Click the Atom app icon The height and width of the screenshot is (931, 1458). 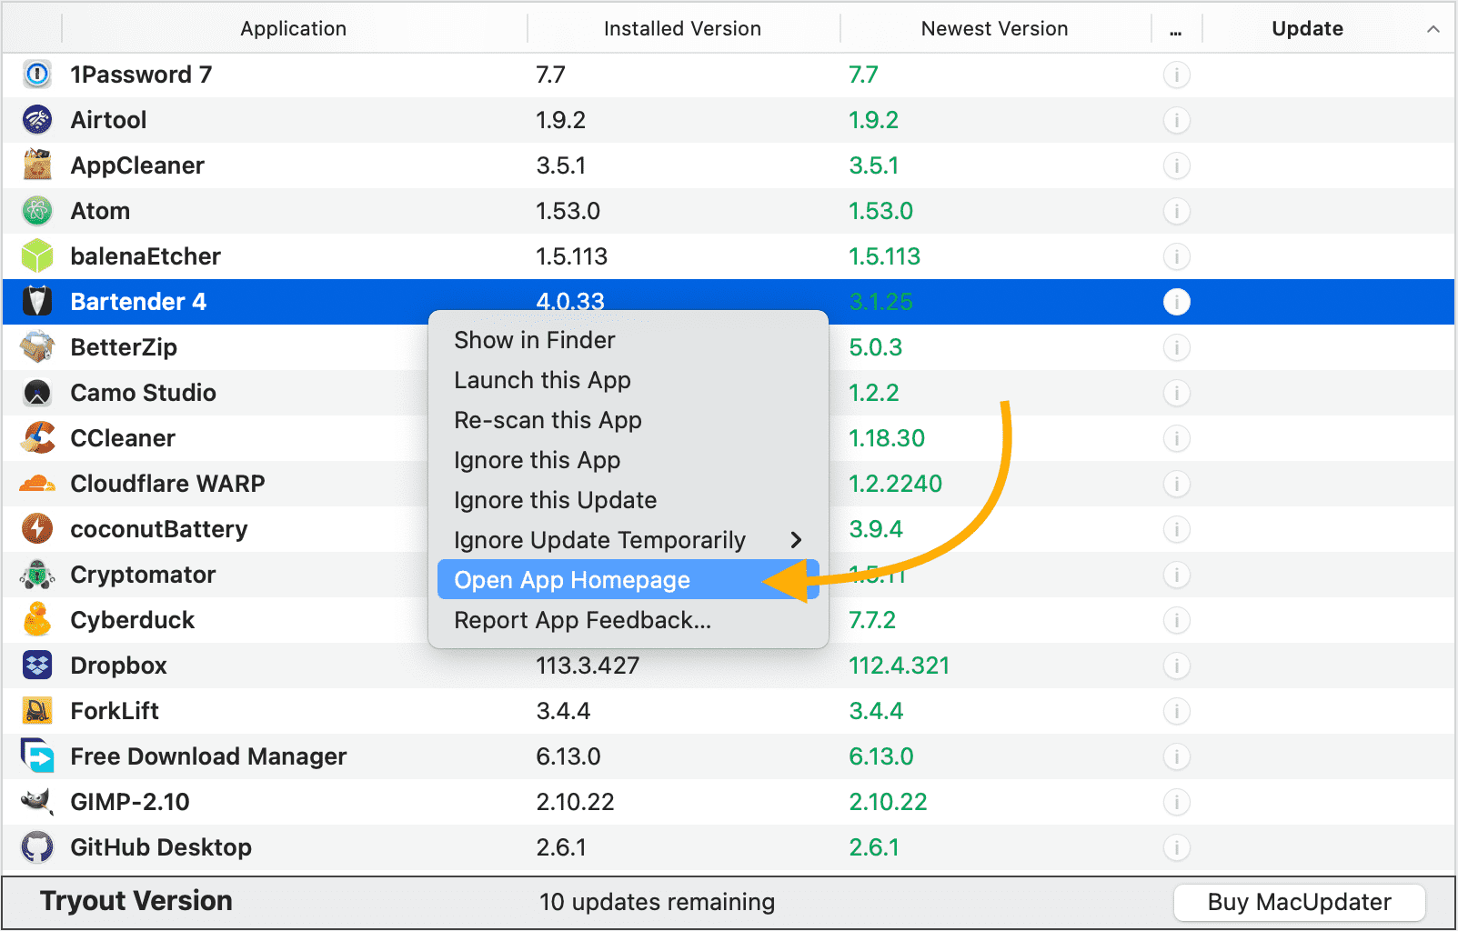click(37, 211)
